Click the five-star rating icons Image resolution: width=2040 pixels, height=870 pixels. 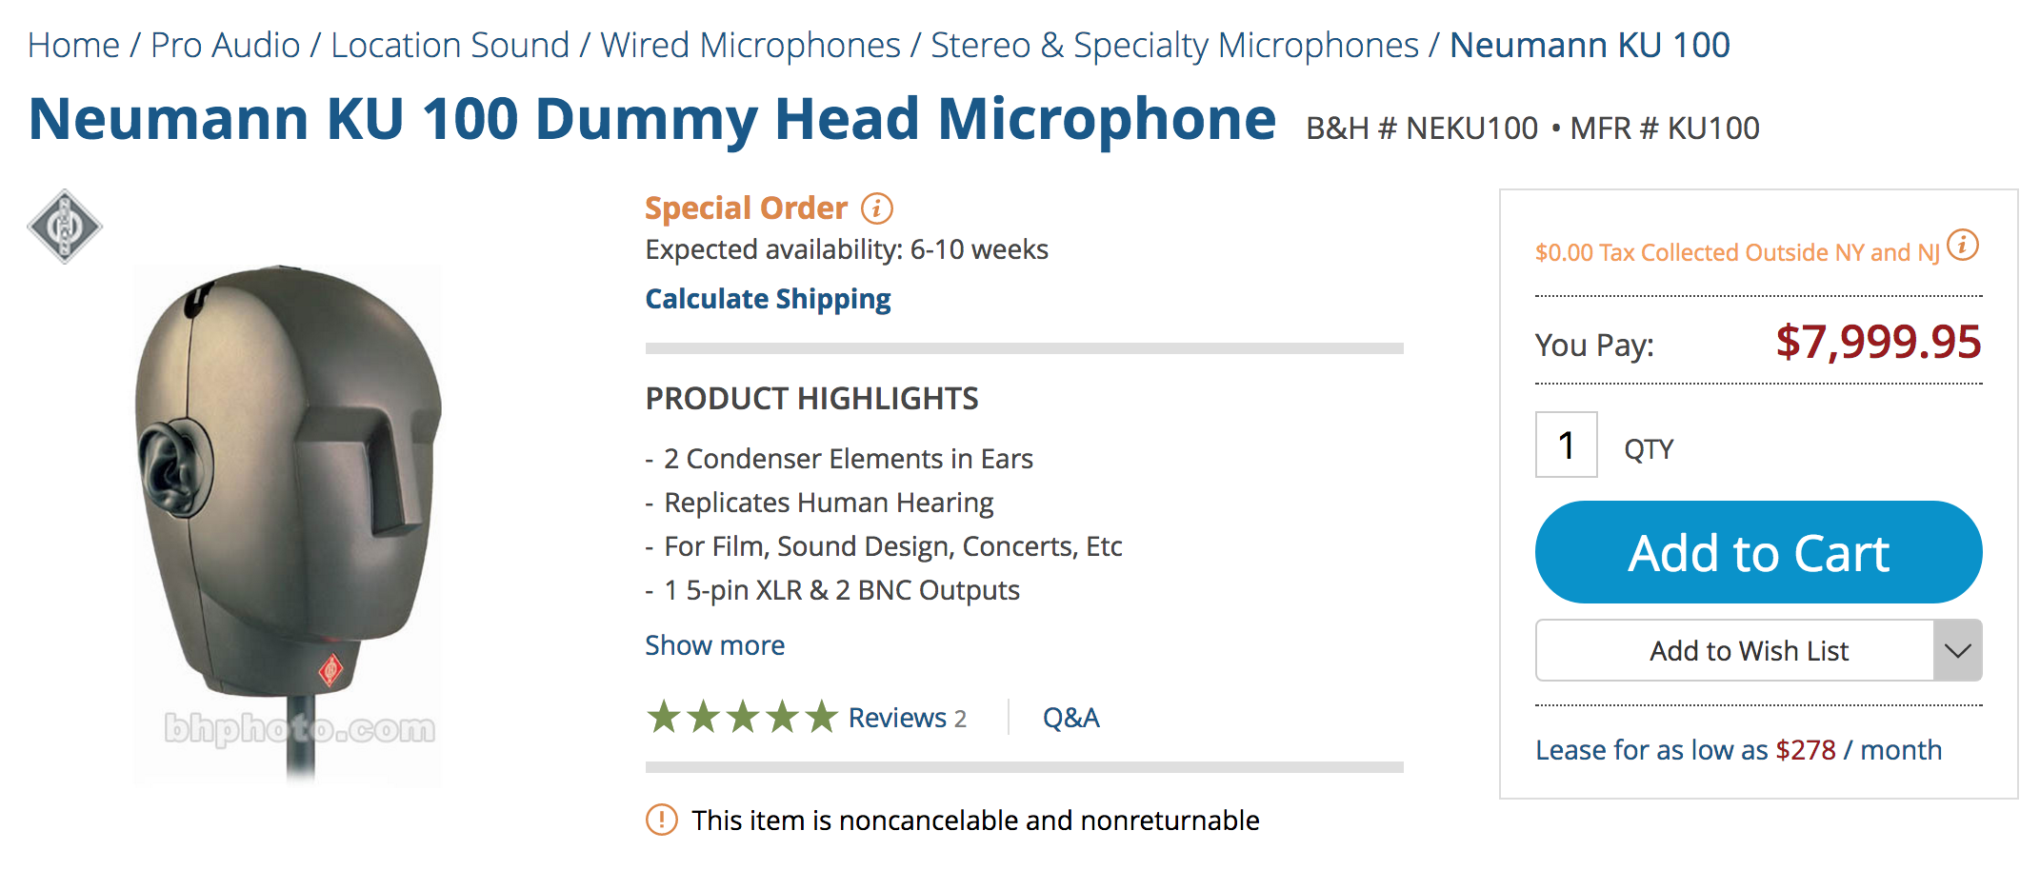pos(742,717)
